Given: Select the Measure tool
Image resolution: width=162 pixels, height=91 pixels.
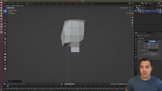Looking at the screenshot, I should pyautogui.click(x=5, y=33).
